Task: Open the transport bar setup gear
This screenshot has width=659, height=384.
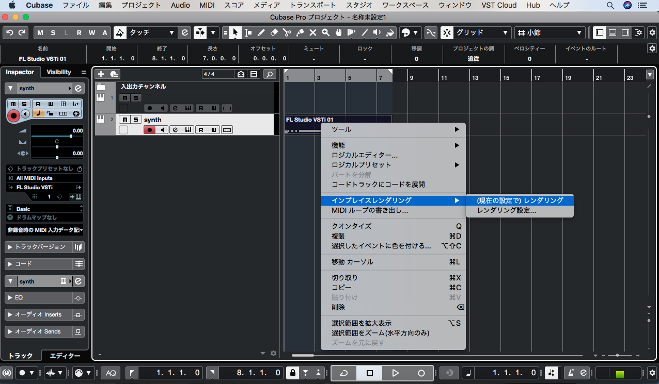Action: pyautogui.click(x=652, y=373)
